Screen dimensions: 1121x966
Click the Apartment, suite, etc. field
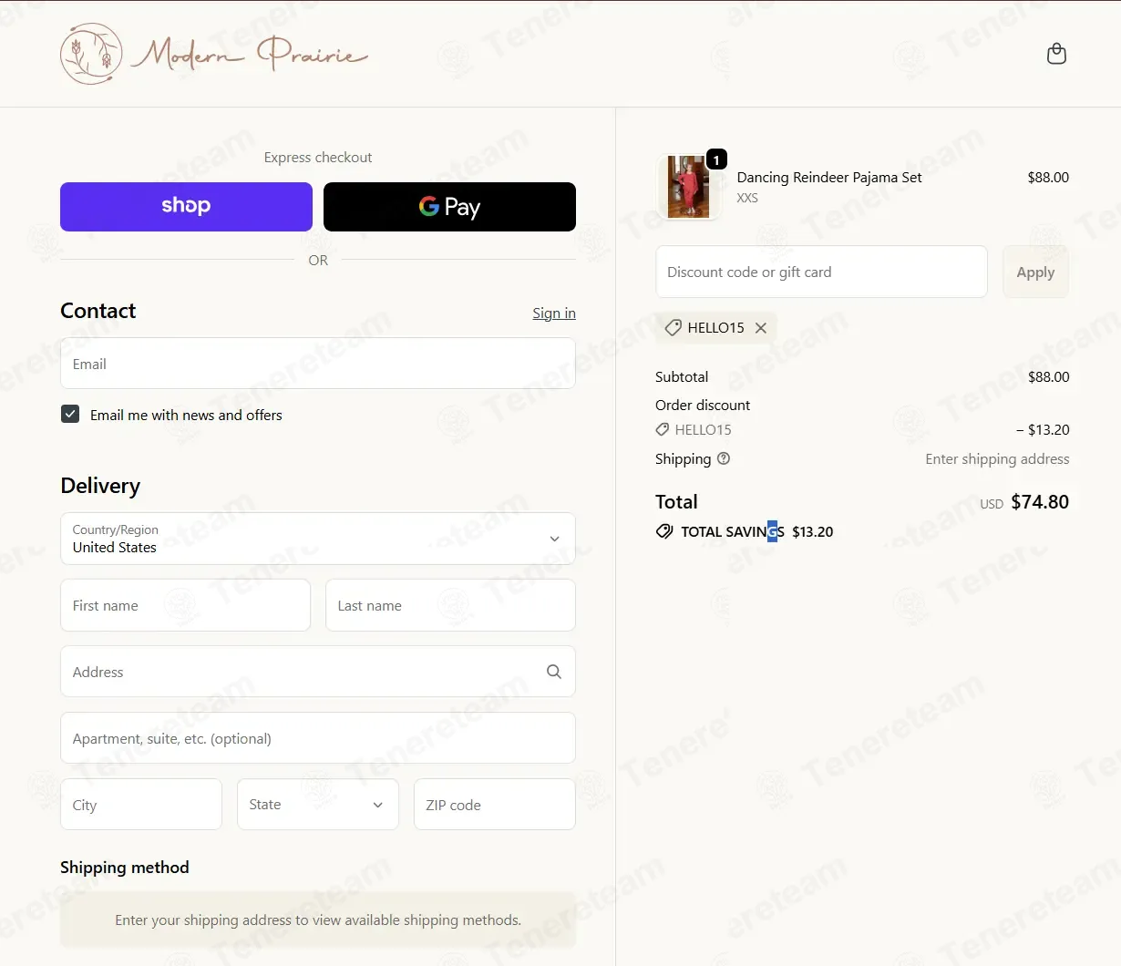[318, 738]
